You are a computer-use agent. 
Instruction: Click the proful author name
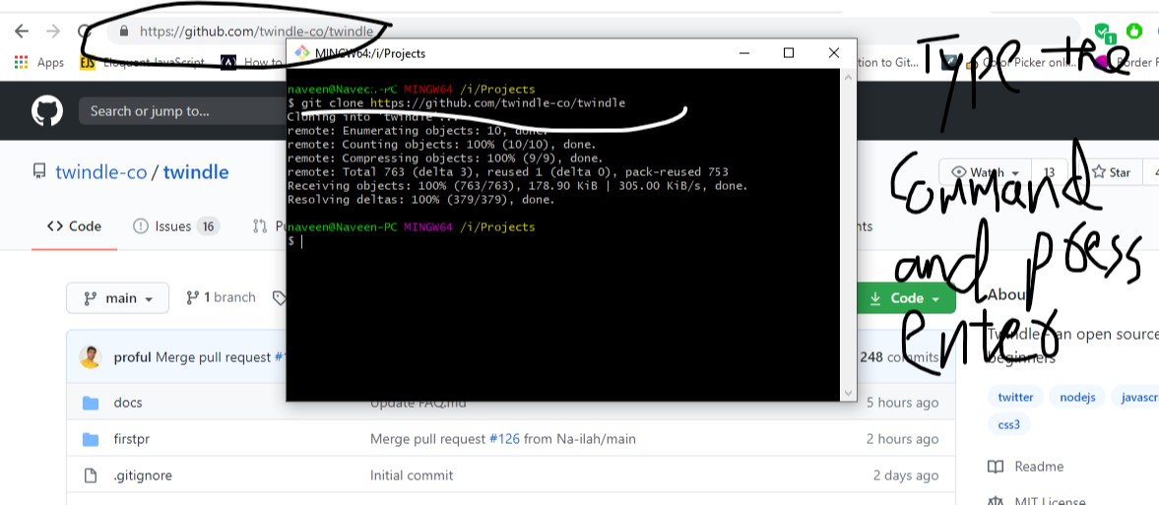(133, 357)
